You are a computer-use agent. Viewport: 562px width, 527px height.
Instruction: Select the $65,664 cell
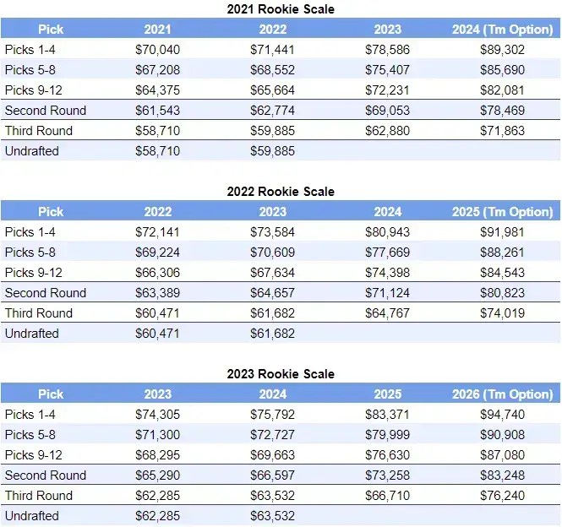pos(272,90)
